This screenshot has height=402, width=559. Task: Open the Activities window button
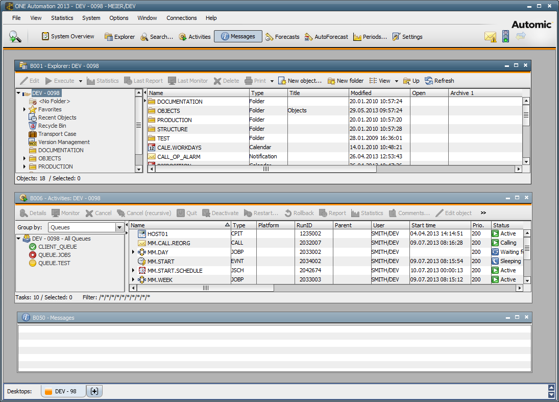[195, 37]
